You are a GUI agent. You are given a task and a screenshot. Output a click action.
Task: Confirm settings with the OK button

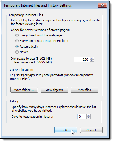pyautogui.click(x=66, y=130)
